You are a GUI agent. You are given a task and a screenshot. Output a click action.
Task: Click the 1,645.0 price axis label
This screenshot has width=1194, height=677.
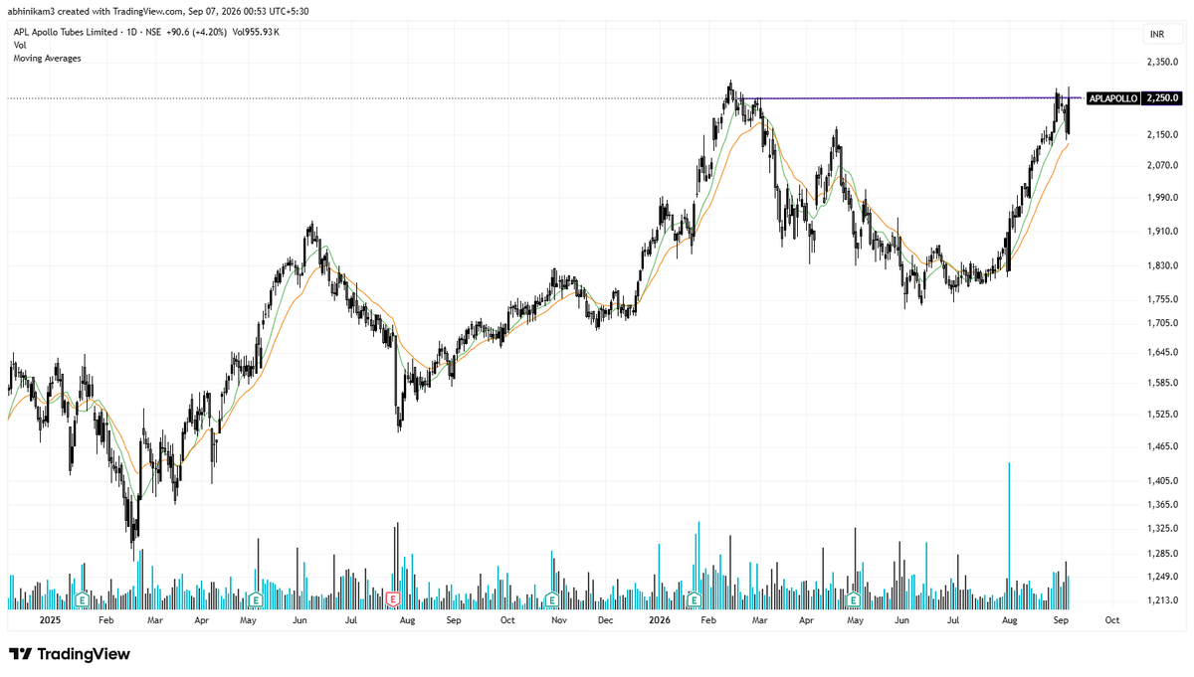[x=1161, y=352]
